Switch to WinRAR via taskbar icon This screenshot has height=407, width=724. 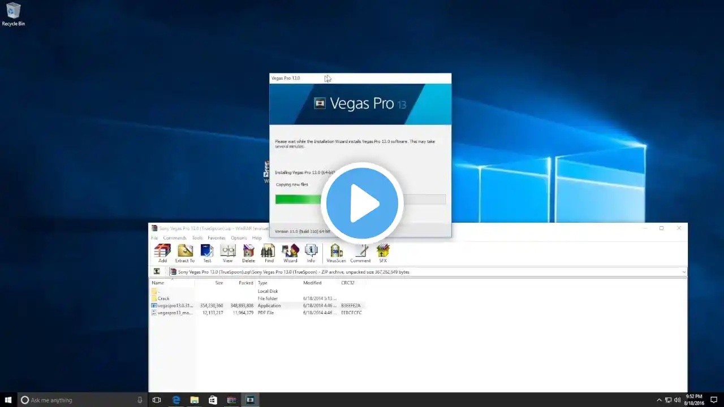click(x=231, y=400)
